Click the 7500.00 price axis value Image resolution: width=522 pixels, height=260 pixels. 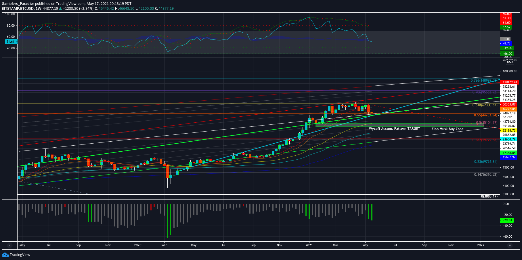tap(508, 167)
